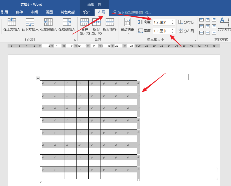Select align top center icon
231x186 pixels.
[208, 20]
